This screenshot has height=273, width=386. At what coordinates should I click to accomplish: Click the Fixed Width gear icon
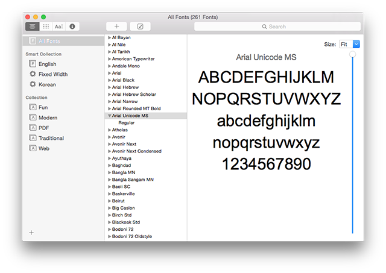(x=33, y=74)
